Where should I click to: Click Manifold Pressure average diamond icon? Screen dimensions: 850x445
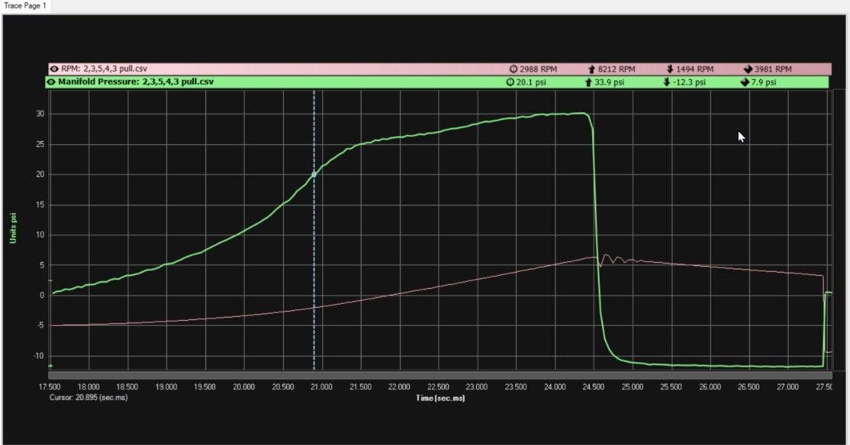click(x=745, y=82)
